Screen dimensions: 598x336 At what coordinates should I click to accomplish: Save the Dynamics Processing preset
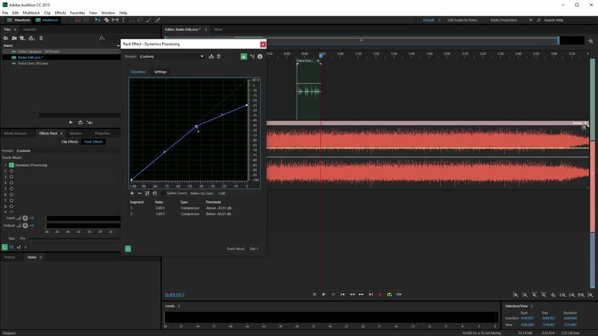(x=211, y=57)
